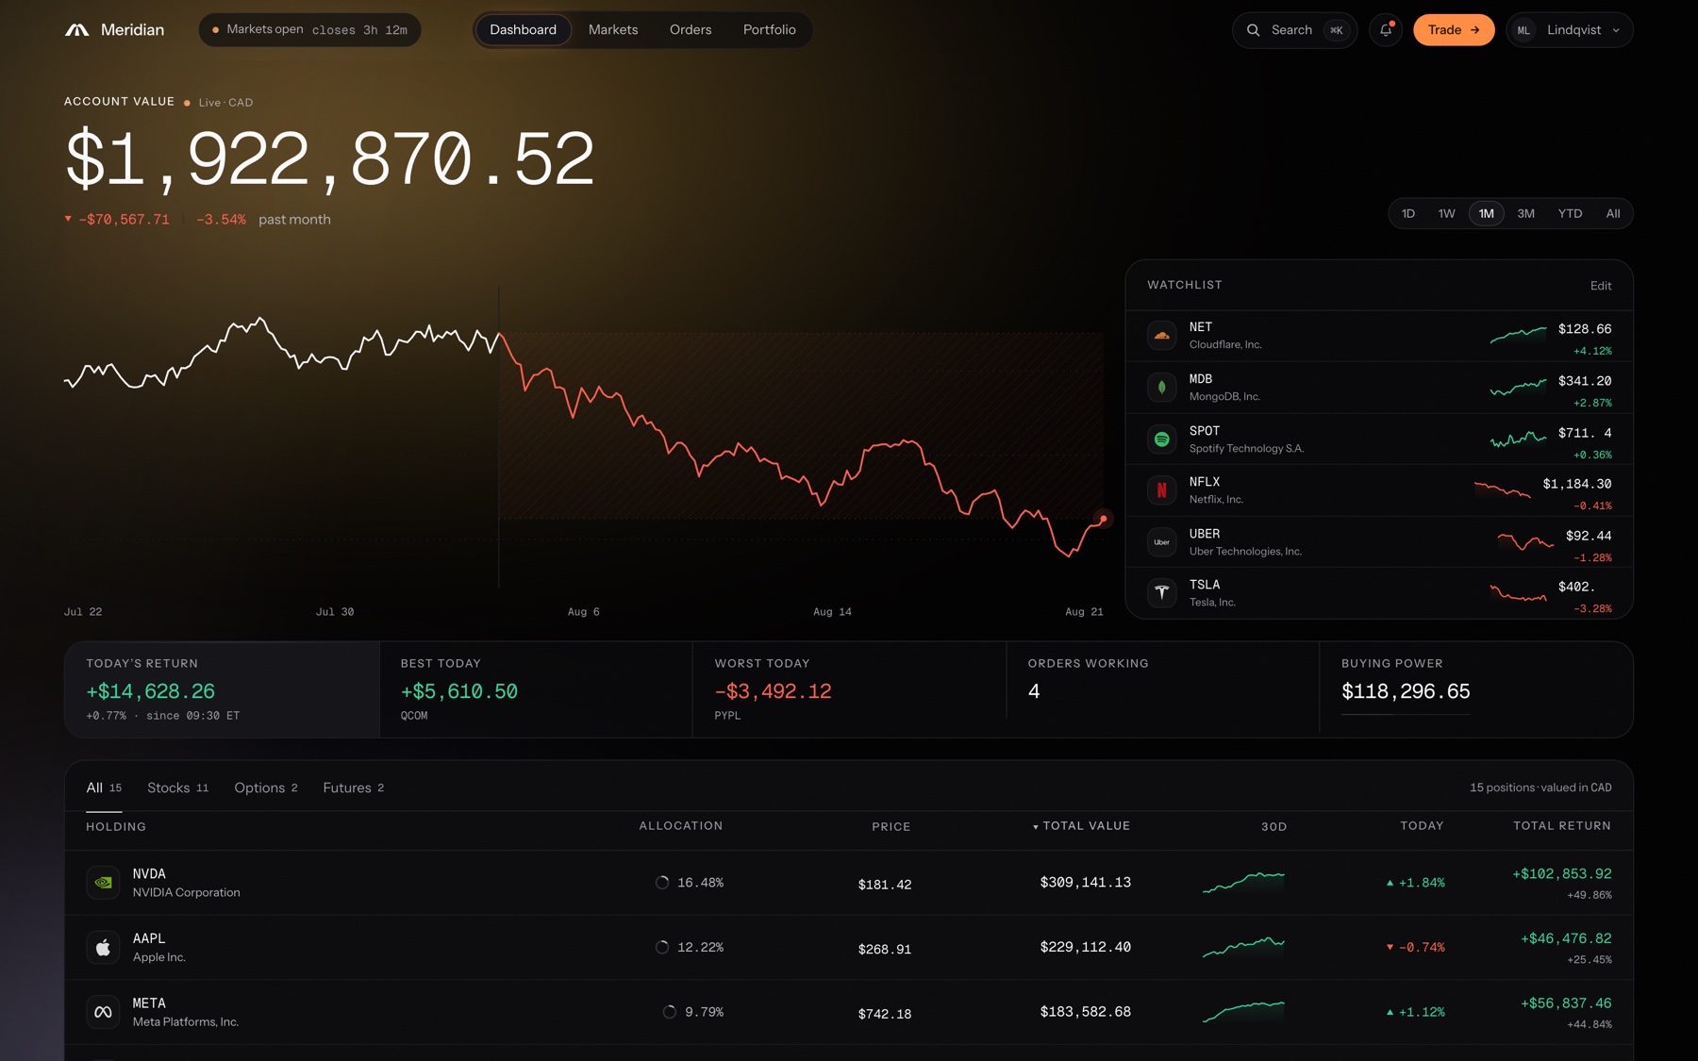Select the 1W time range
This screenshot has width=1698, height=1061.
(1446, 214)
